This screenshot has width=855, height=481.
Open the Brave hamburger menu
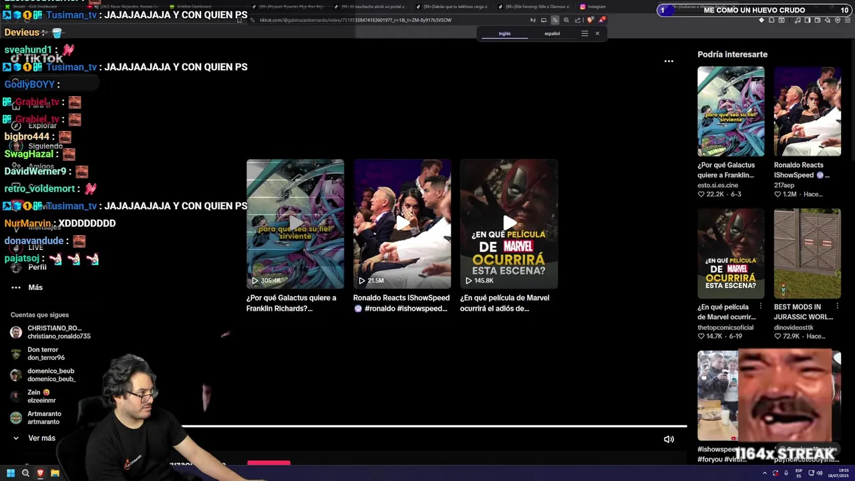(x=848, y=20)
